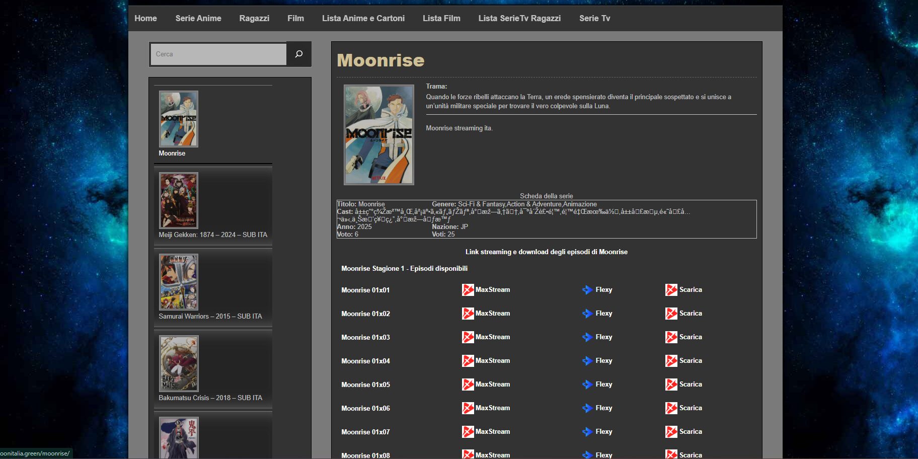The width and height of the screenshot is (918, 459).
Task: Click Flexy arrow icon for Moonrise 01x01
Action: tap(587, 290)
